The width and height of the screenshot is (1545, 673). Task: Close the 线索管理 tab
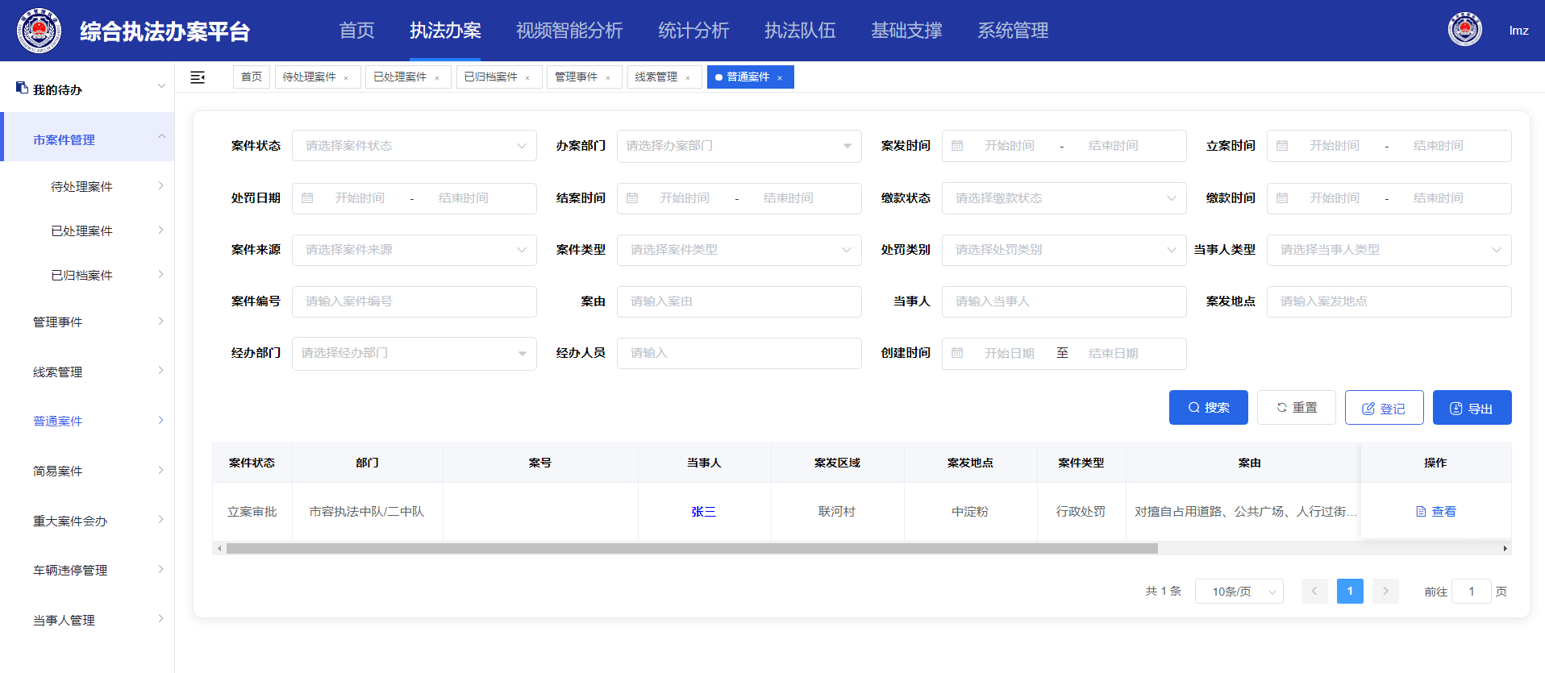(x=688, y=78)
